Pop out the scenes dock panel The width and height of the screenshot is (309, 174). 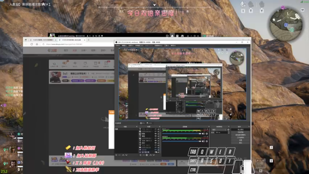(137, 127)
